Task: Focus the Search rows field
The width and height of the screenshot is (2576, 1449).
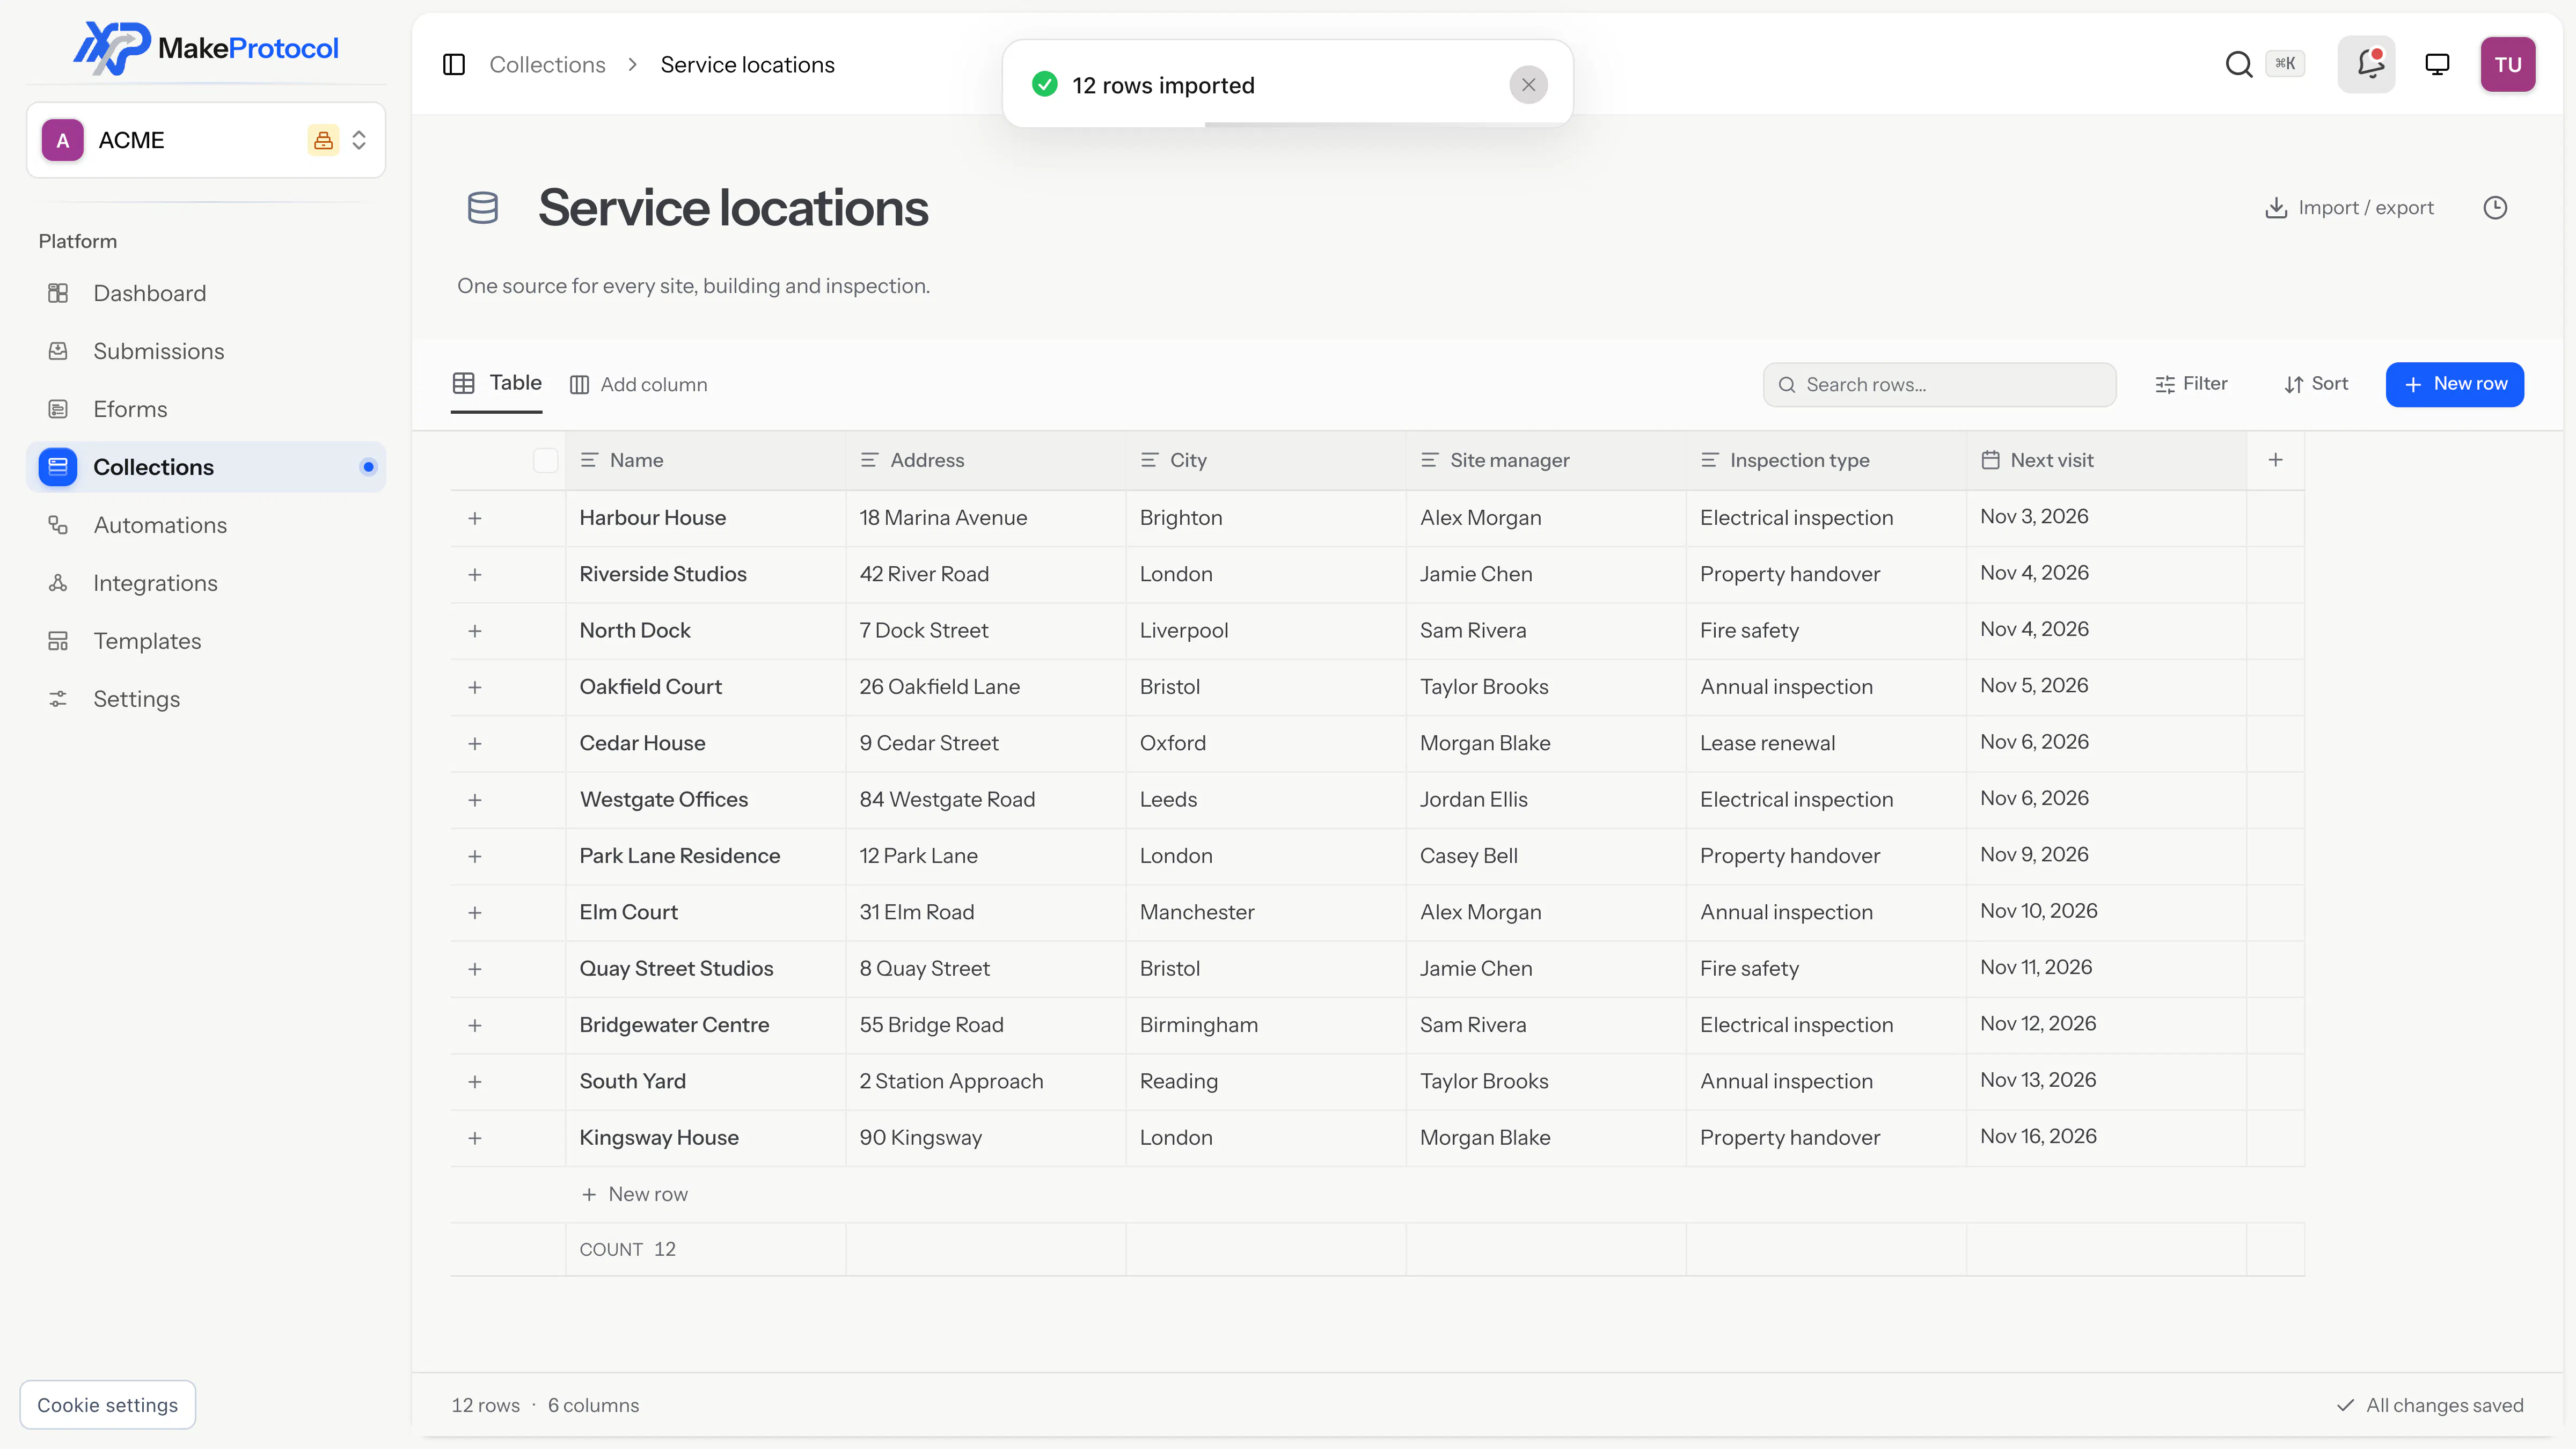Action: [x=1939, y=385]
